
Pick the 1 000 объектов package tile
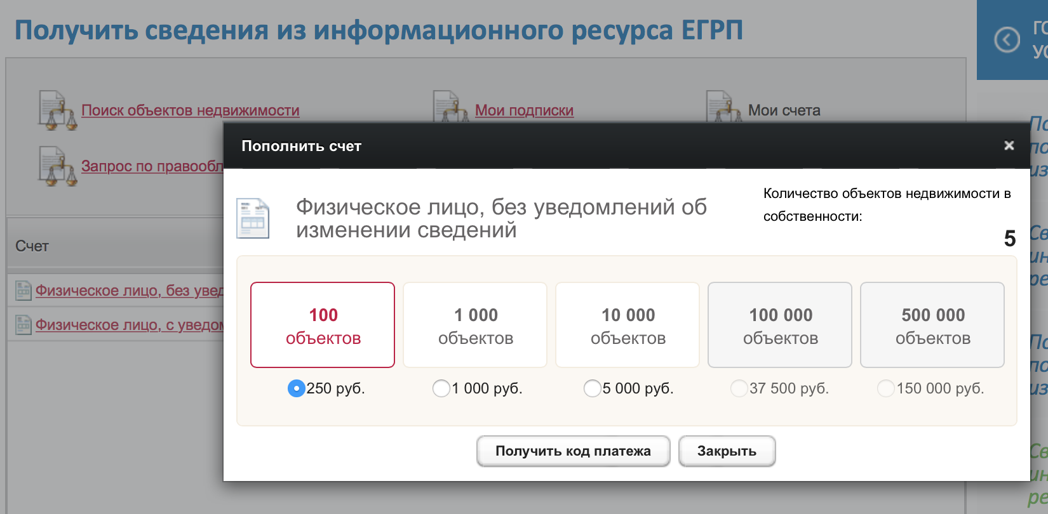coord(475,325)
